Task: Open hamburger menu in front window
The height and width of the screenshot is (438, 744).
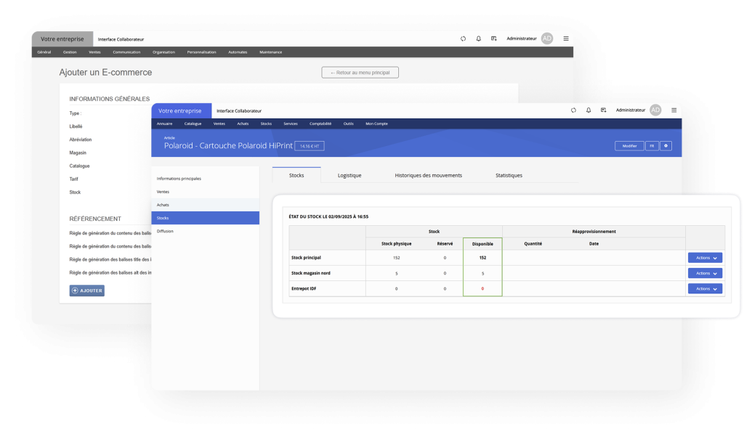Action: [x=674, y=110]
